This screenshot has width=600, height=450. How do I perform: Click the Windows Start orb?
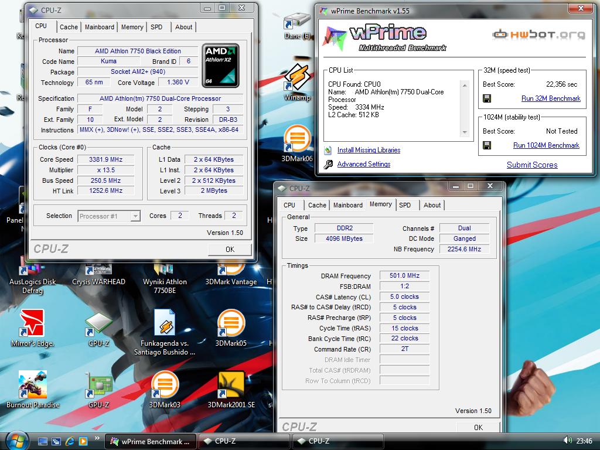tap(17, 441)
